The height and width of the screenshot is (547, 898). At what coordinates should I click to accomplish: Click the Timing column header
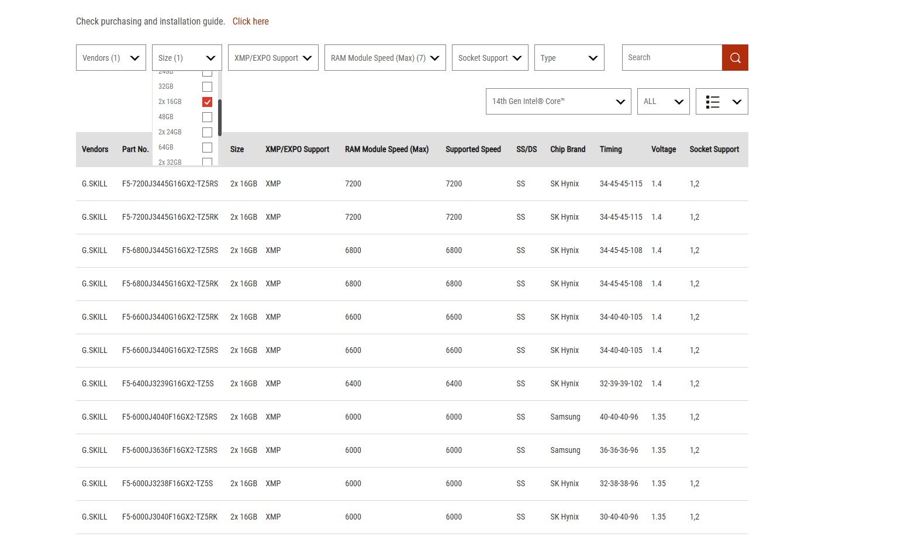(611, 150)
